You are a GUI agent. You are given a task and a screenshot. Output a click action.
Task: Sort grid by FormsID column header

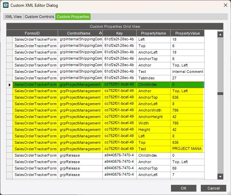pyautogui.click(x=32, y=33)
